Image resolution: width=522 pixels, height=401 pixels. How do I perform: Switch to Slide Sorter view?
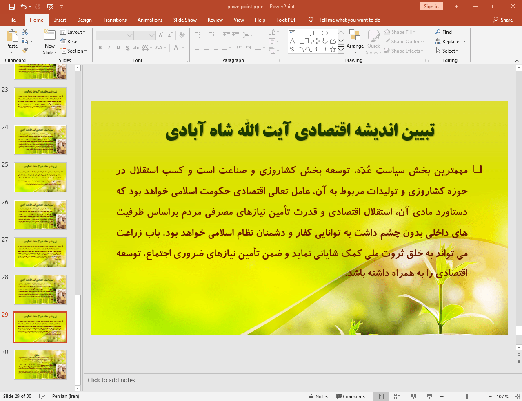(397, 397)
